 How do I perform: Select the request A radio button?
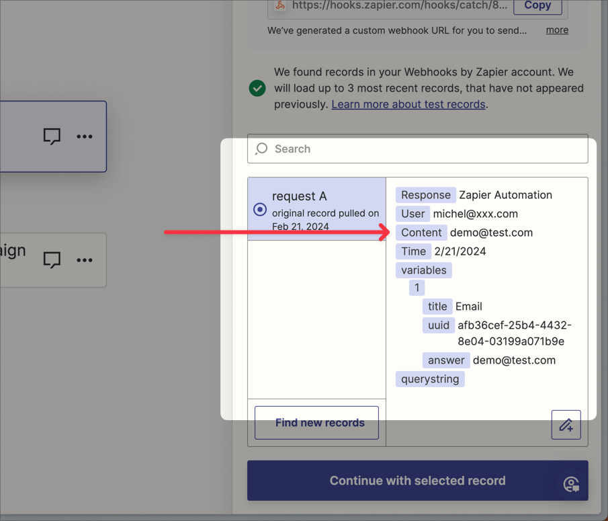[260, 209]
